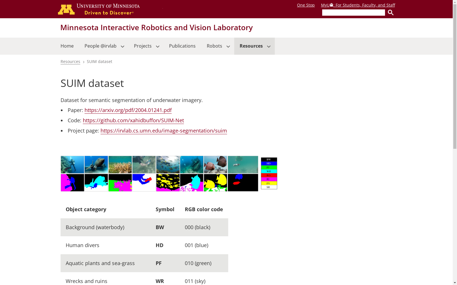Focus the site search input field
The height and width of the screenshot is (285, 457).
[353, 13]
